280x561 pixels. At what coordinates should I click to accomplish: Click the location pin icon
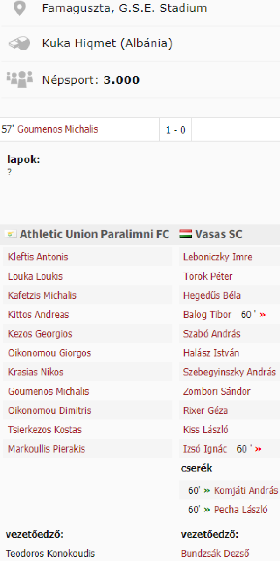click(19, 8)
